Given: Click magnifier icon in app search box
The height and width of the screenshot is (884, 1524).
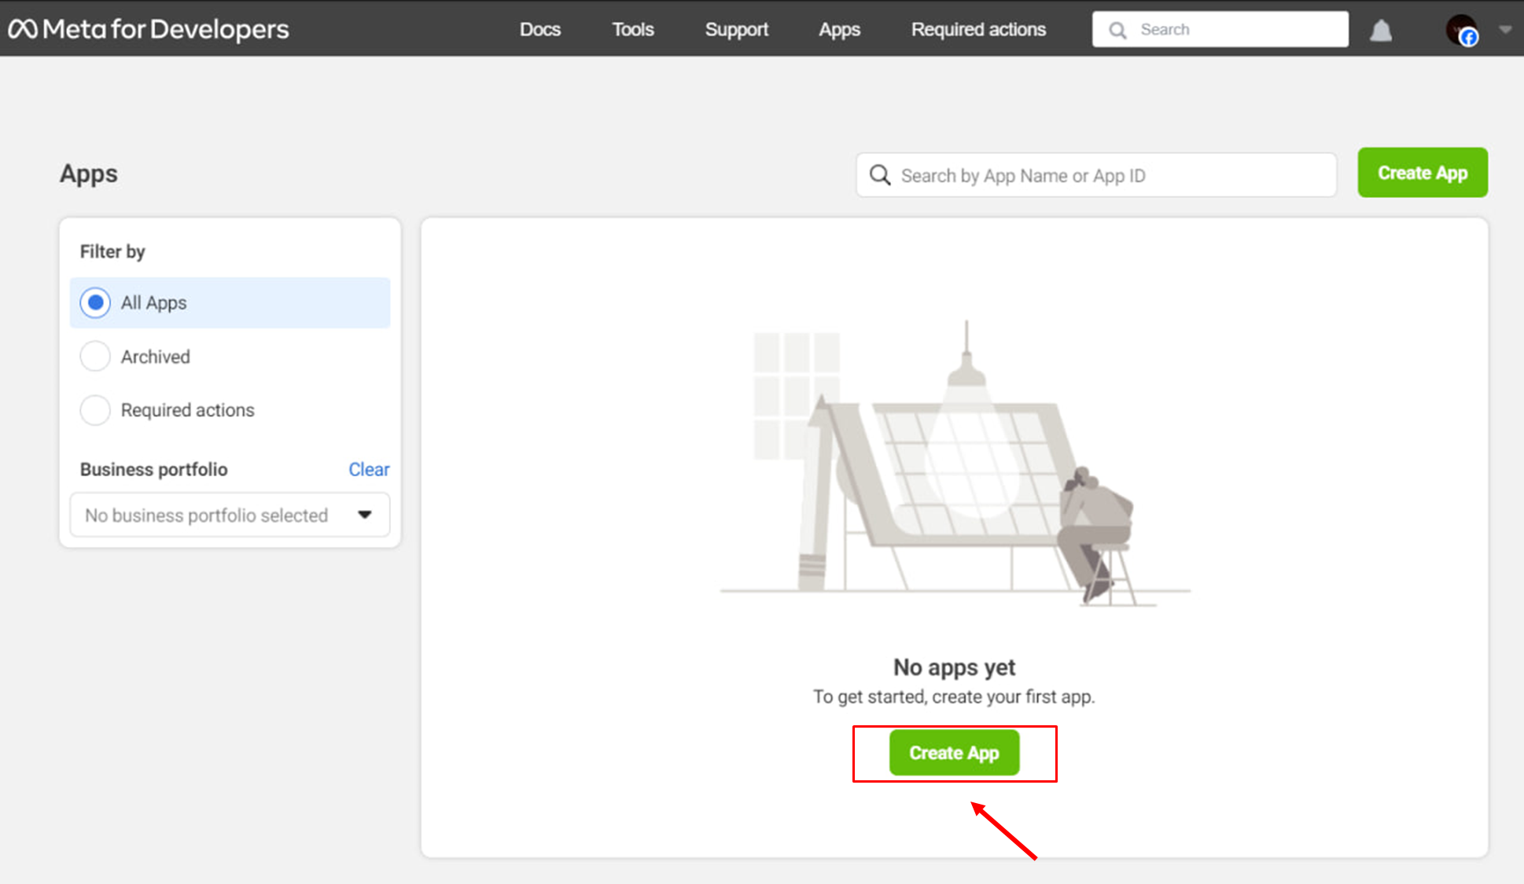Looking at the screenshot, I should pos(880,175).
